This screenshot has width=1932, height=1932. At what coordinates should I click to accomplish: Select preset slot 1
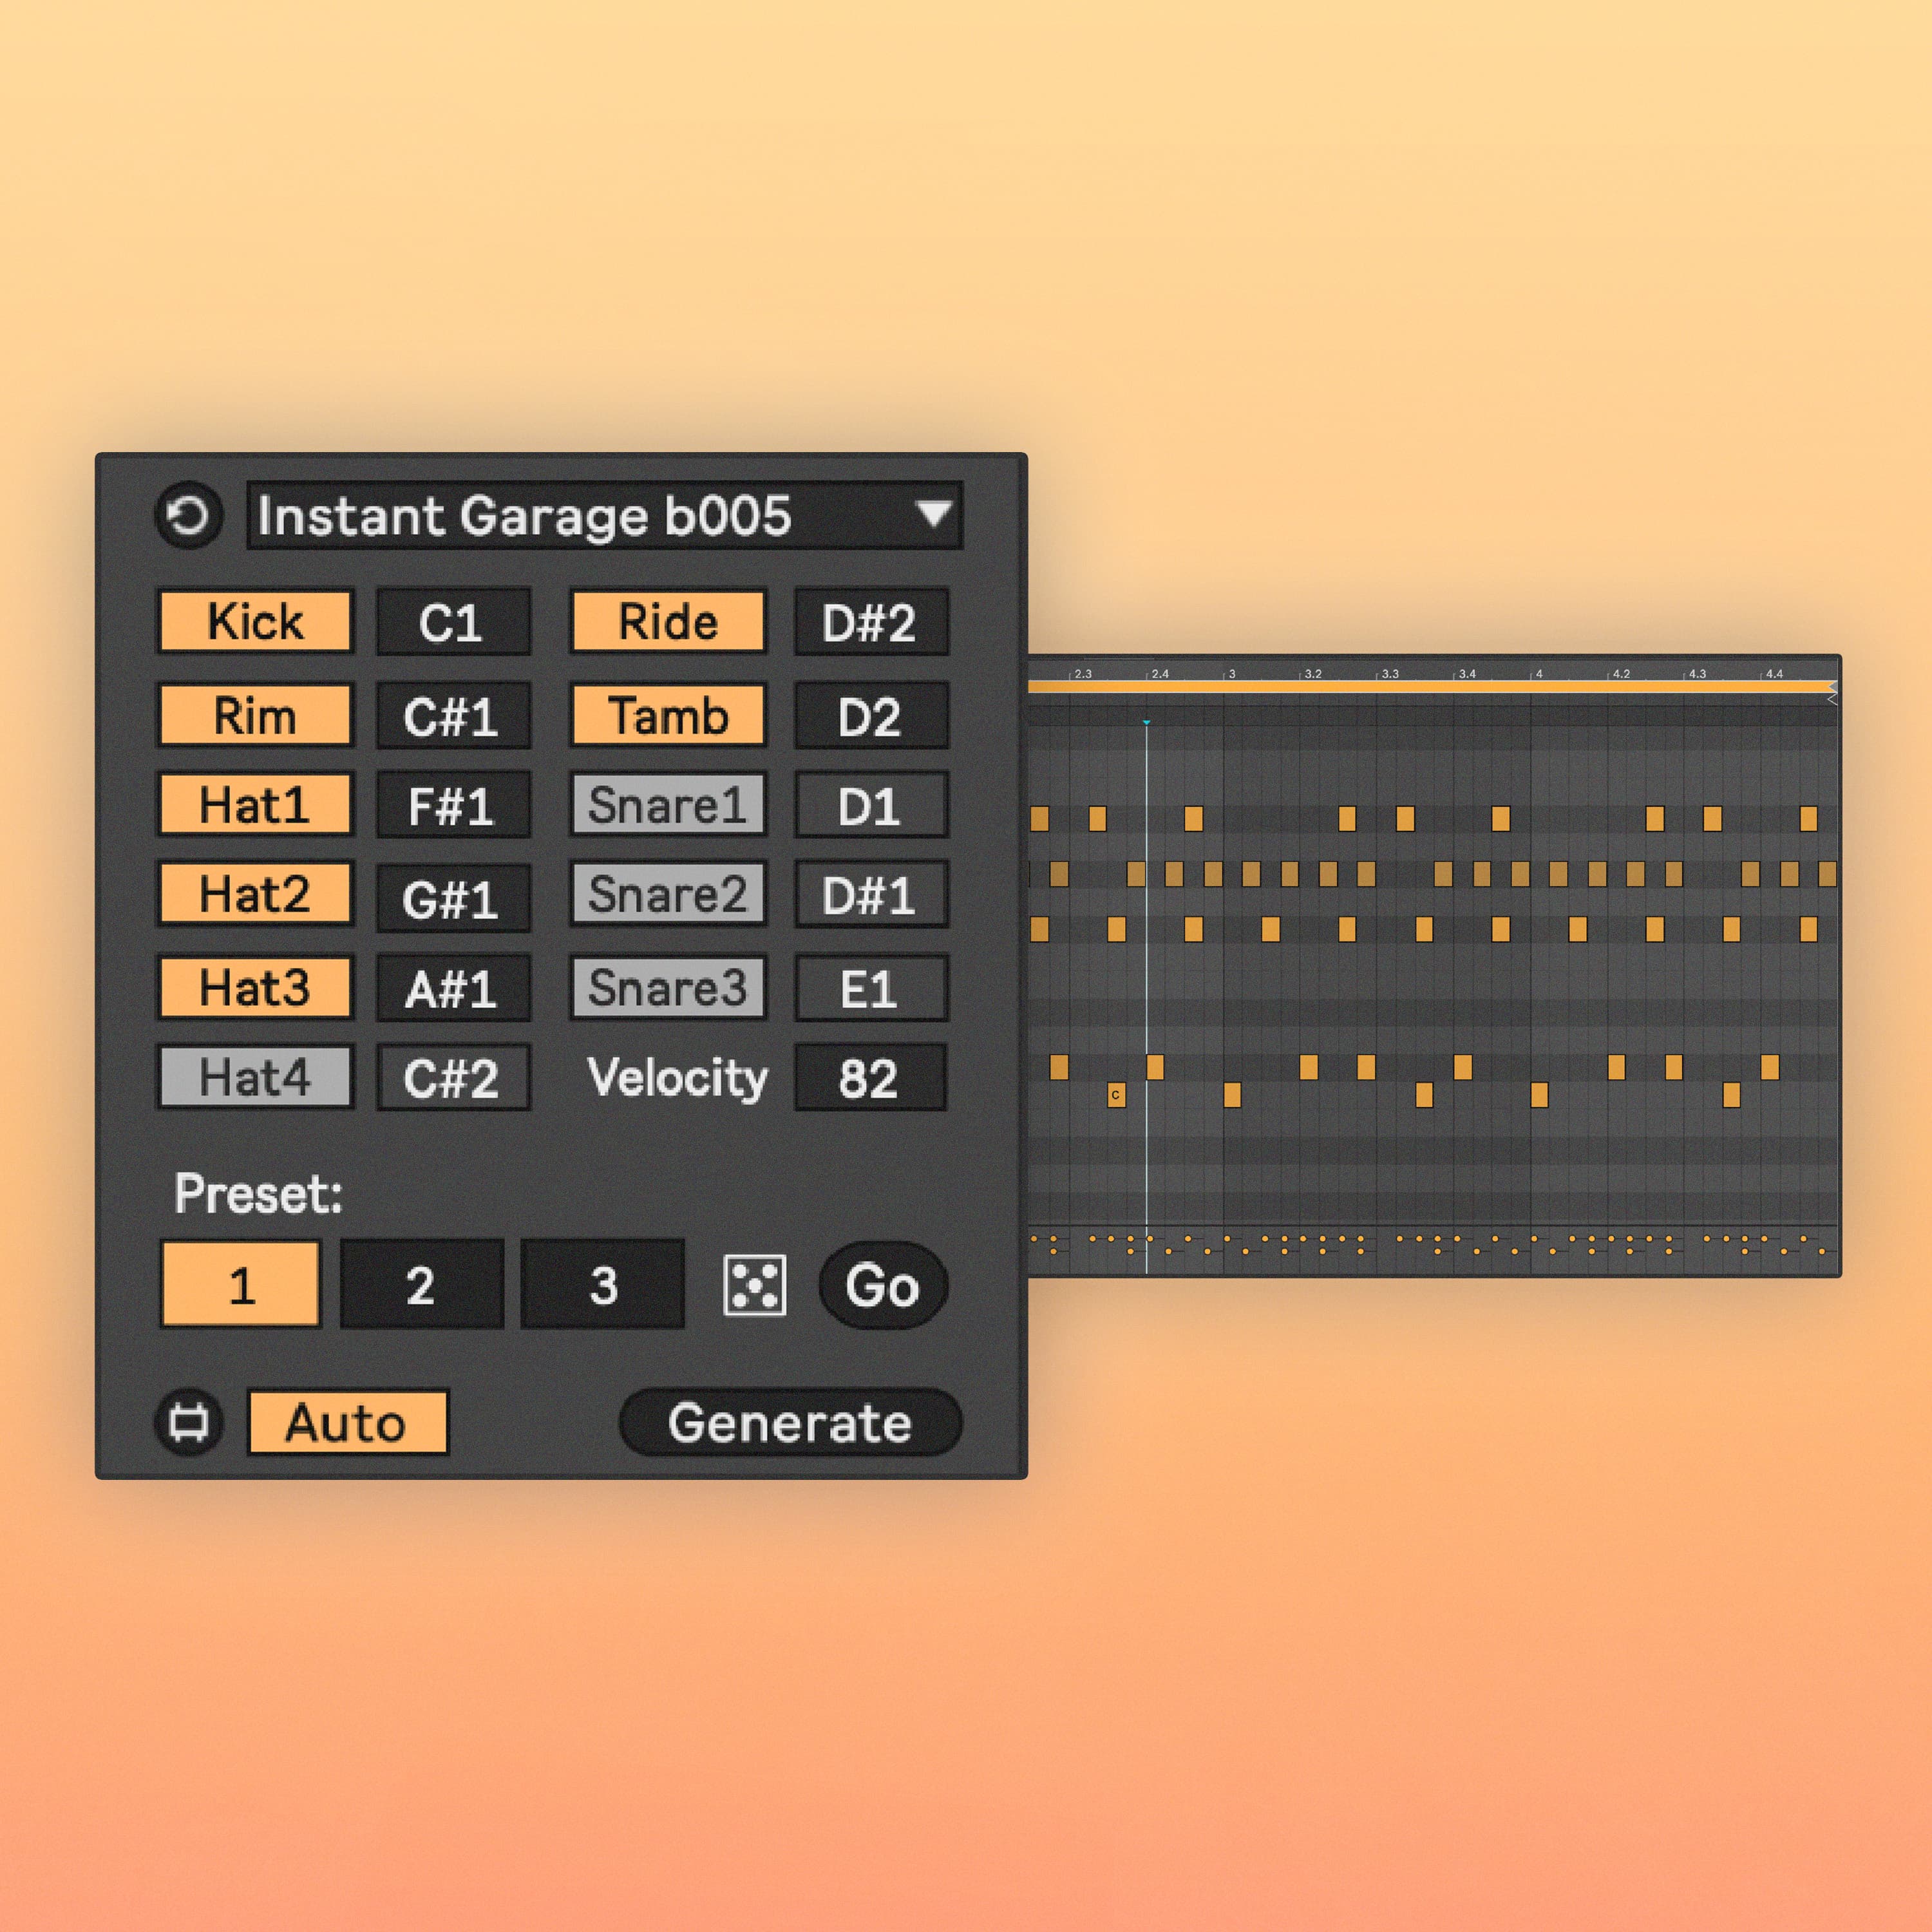click(x=240, y=1285)
